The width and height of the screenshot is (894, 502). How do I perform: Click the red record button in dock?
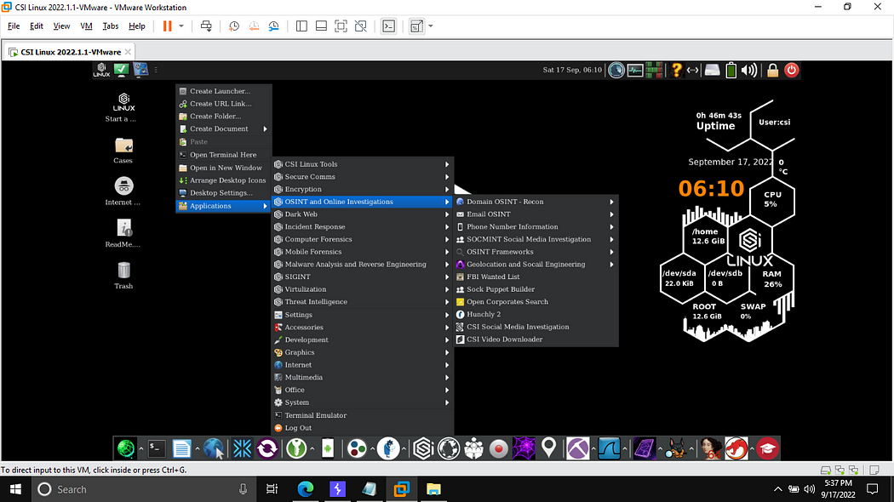(x=498, y=449)
